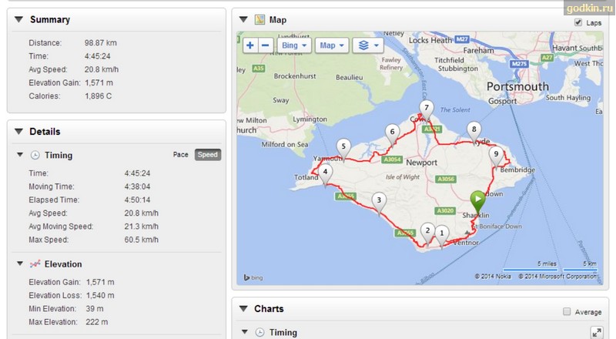Zoom in on the map with plus button

coord(249,45)
